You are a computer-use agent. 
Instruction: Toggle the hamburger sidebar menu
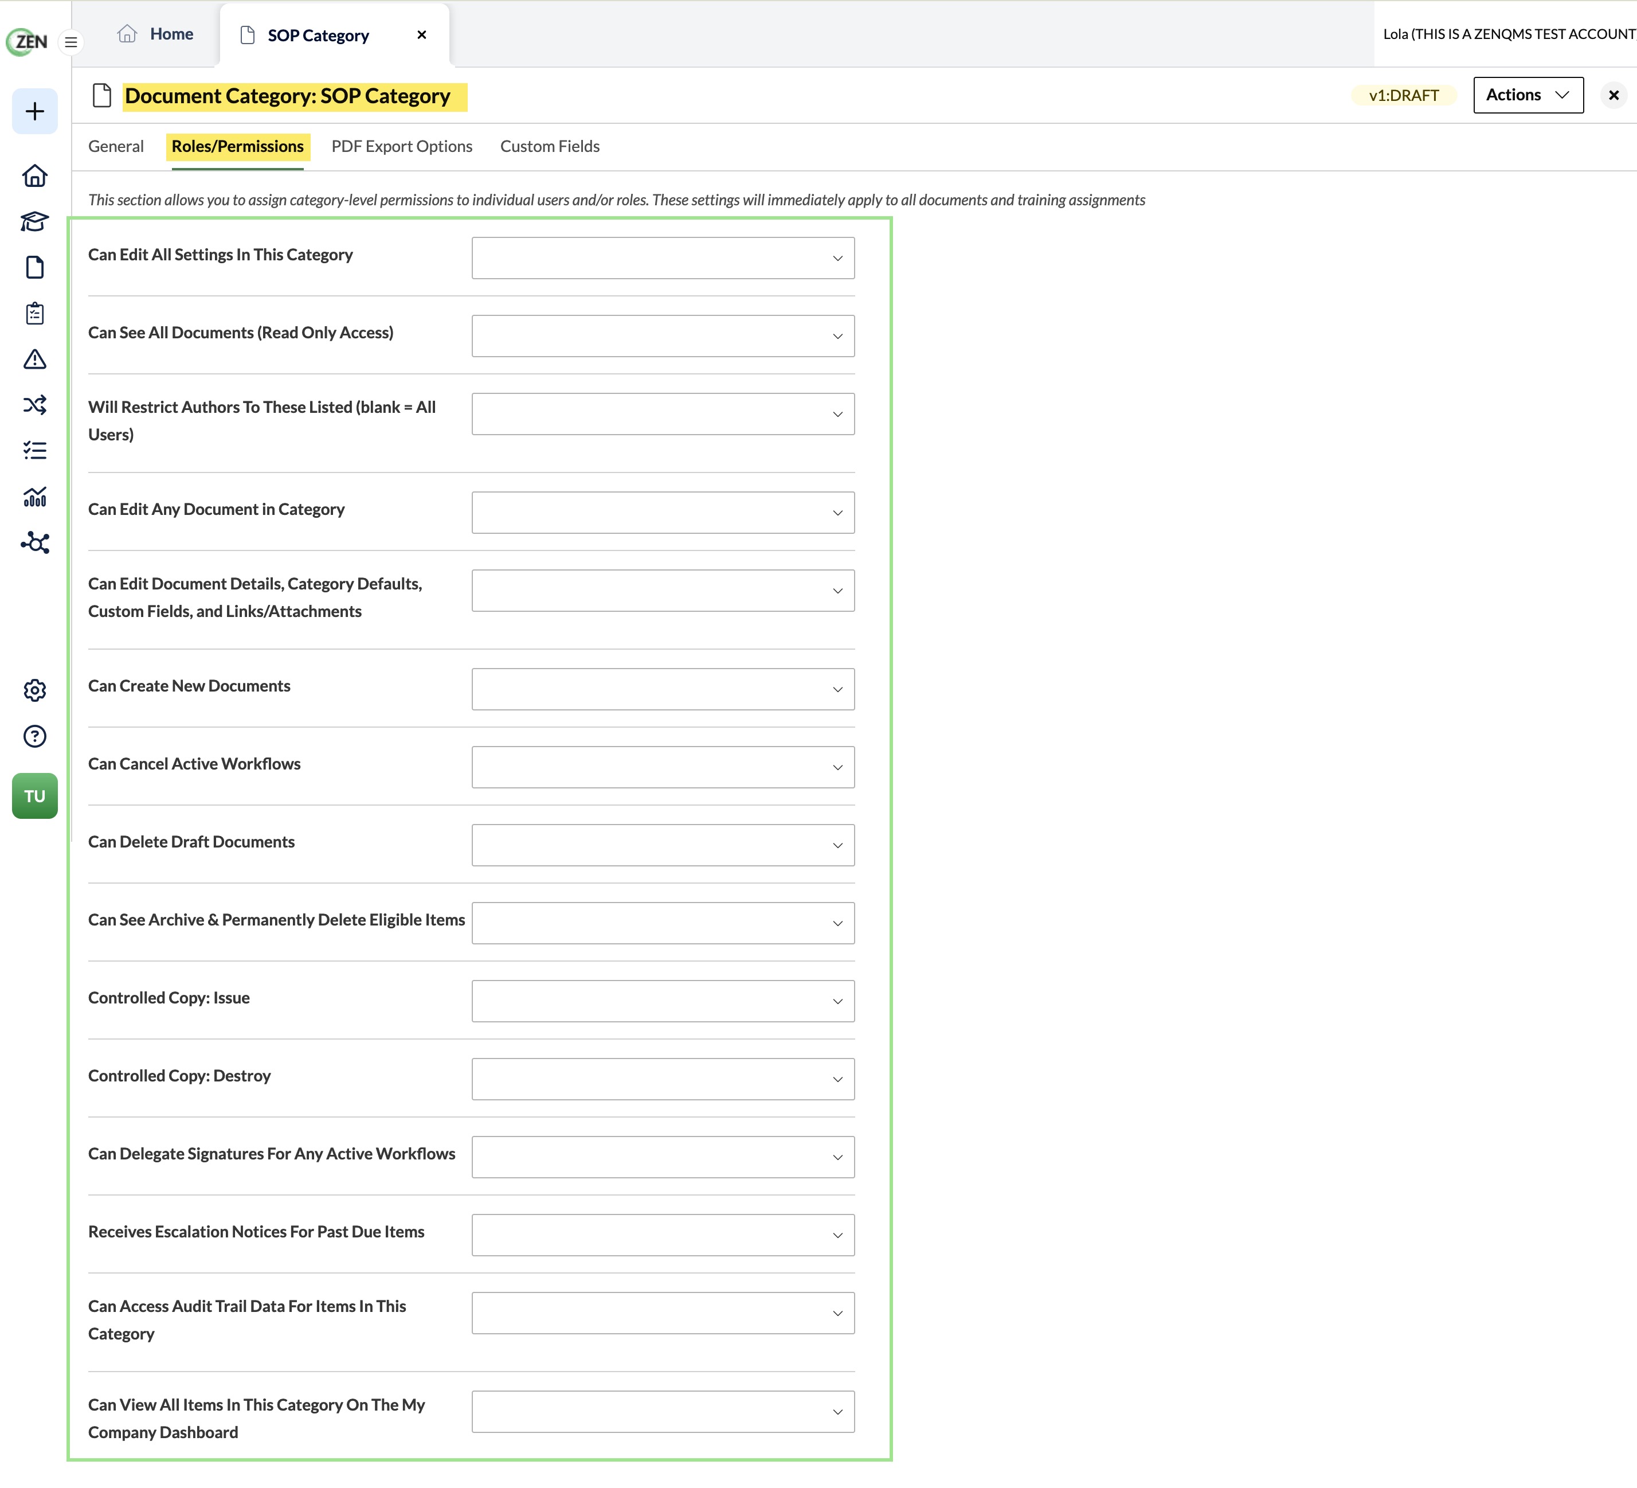click(x=72, y=42)
